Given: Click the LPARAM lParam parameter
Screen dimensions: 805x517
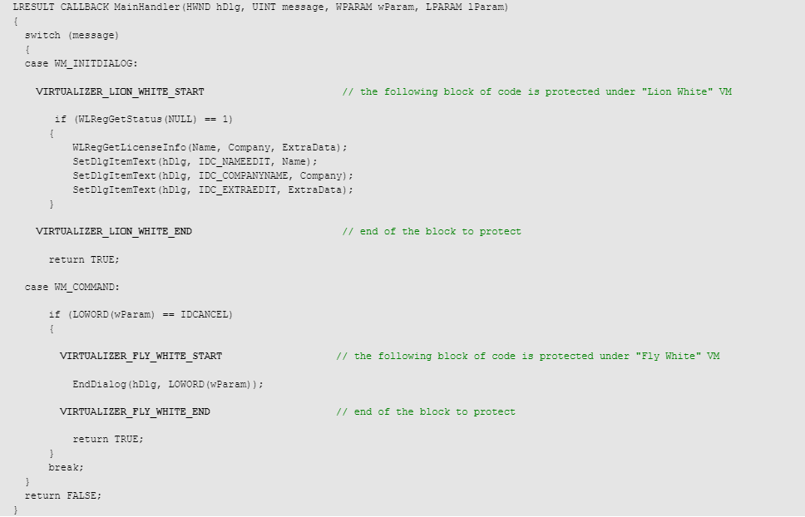Looking at the screenshot, I should pos(465,7).
